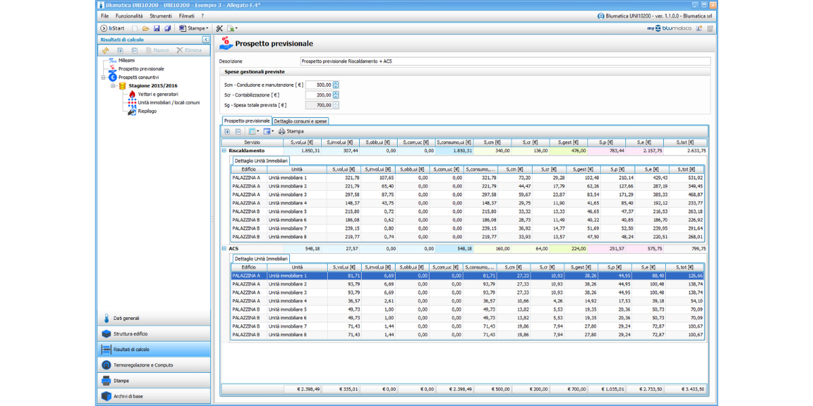Click the Open folder toolbar icon
813x406 pixels.
tap(146, 28)
